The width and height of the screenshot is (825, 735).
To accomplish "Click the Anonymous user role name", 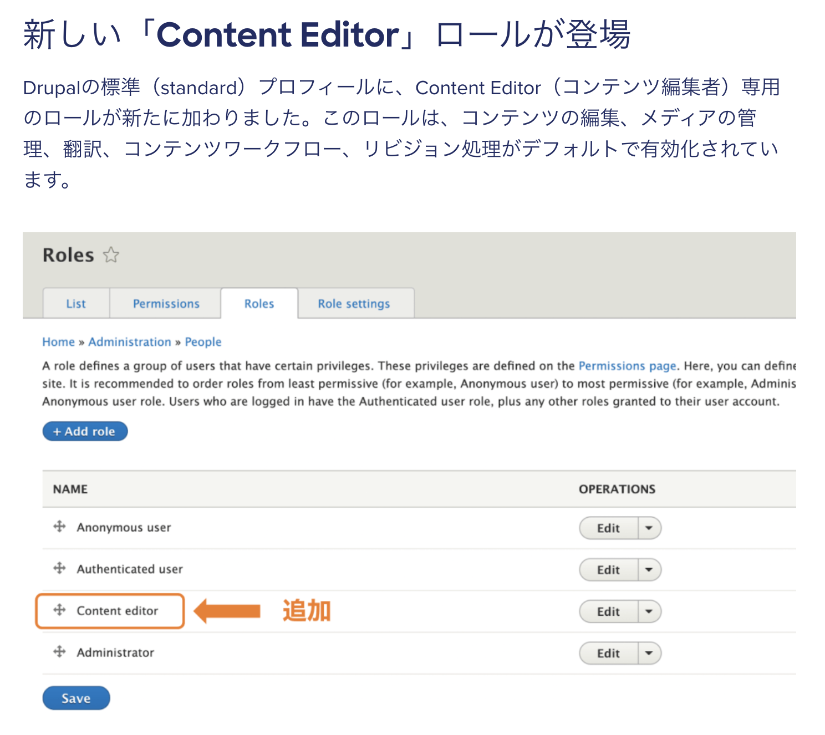I will pos(124,527).
